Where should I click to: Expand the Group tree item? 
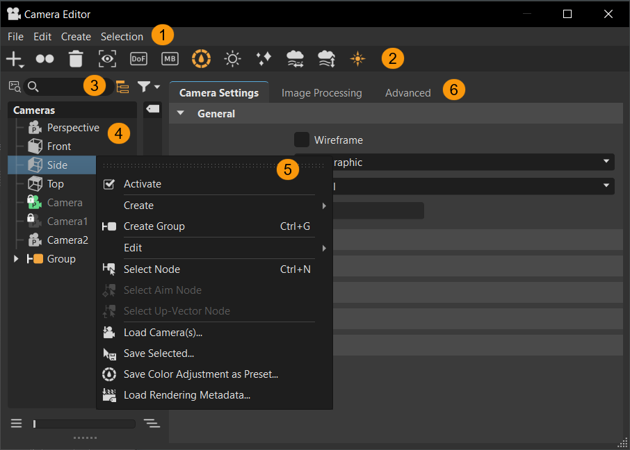tap(16, 258)
